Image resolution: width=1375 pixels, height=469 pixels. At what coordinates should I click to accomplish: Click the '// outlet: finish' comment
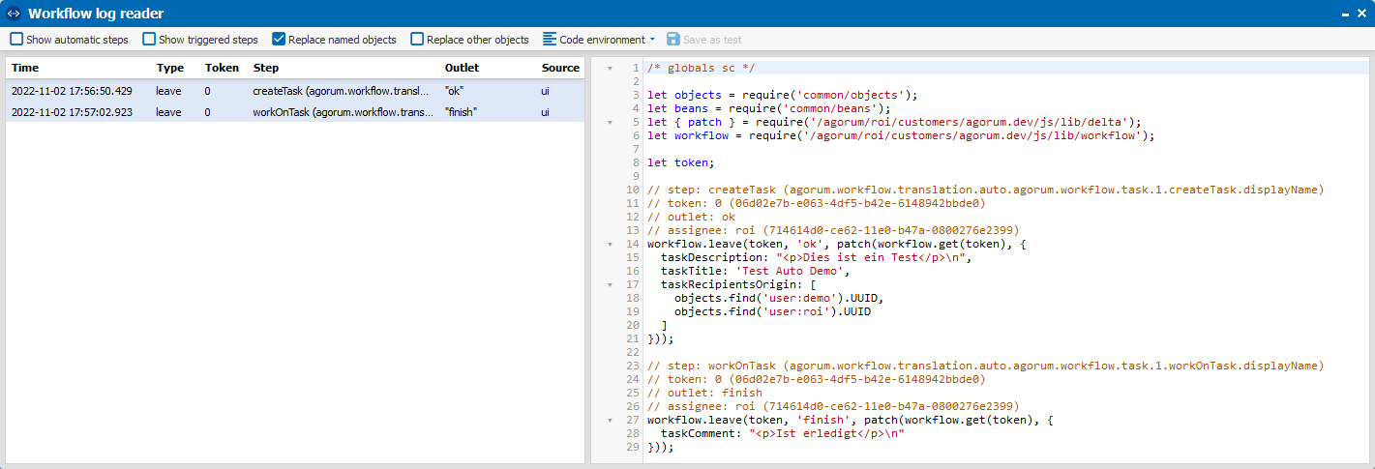coord(704,394)
